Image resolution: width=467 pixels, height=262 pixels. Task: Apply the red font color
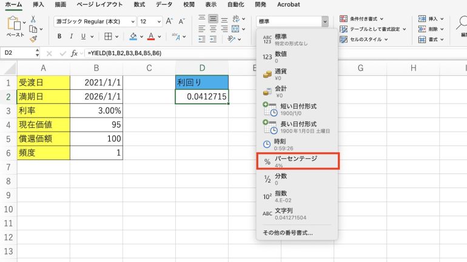point(151,36)
